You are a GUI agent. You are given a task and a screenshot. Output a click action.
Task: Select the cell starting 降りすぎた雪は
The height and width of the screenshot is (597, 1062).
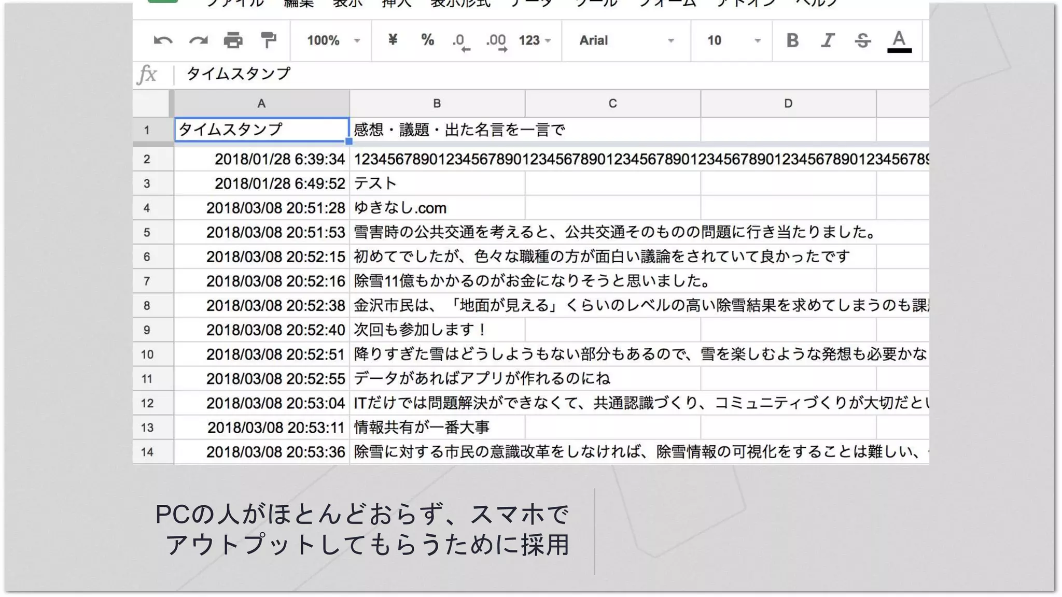(x=639, y=354)
